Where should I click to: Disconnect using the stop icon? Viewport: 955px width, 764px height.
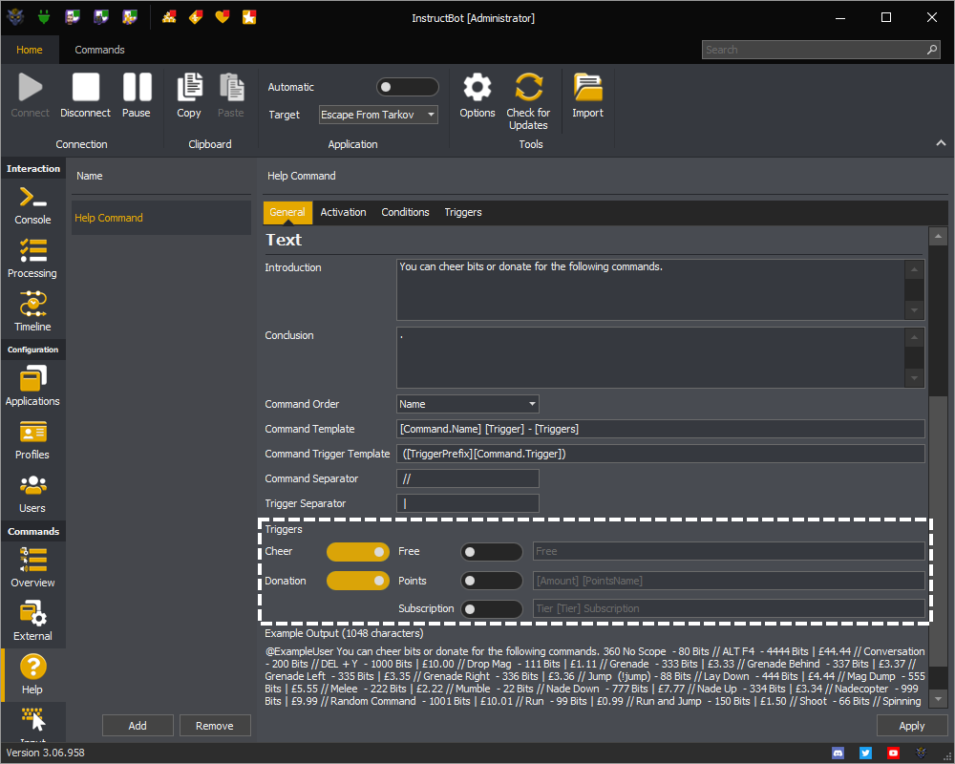coord(85,87)
